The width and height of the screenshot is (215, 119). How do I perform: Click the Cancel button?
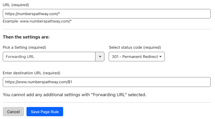(x=14, y=112)
